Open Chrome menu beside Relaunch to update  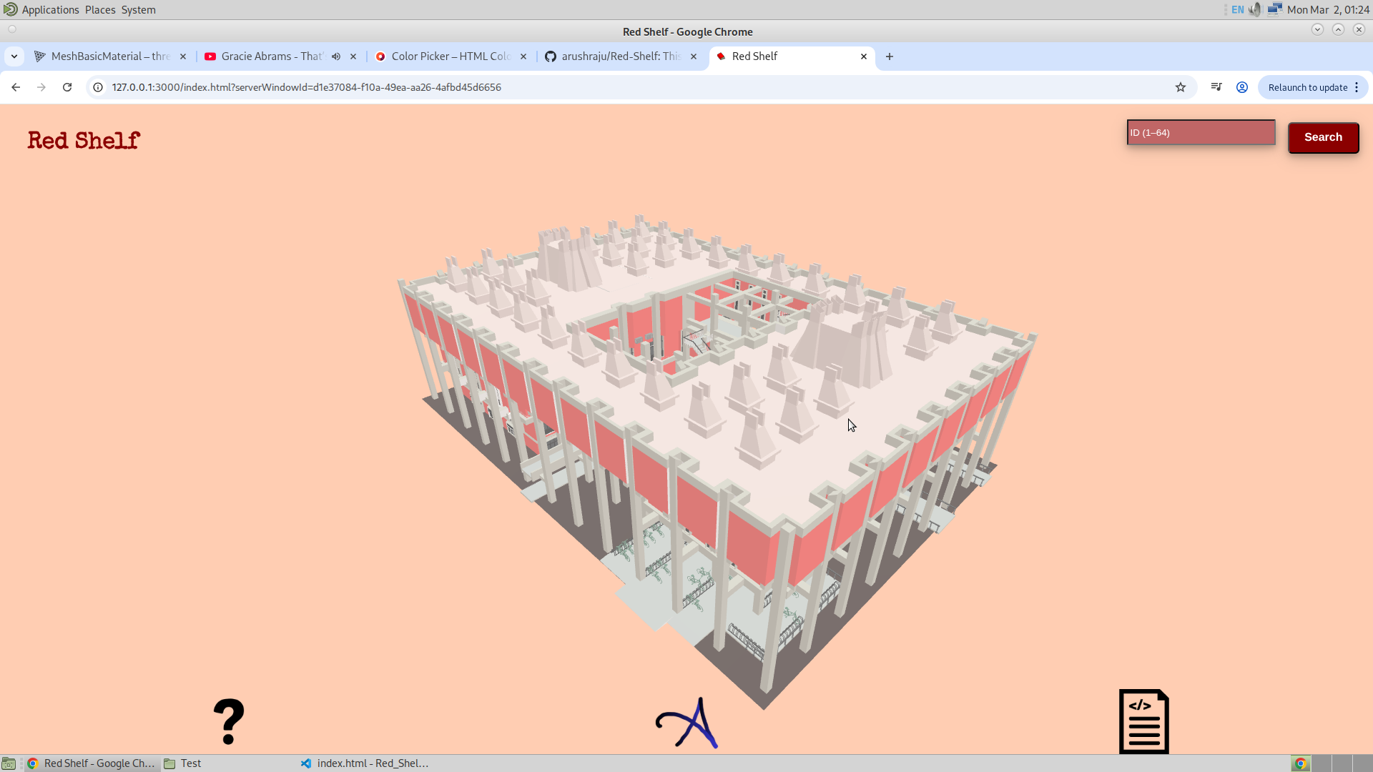tap(1357, 87)
